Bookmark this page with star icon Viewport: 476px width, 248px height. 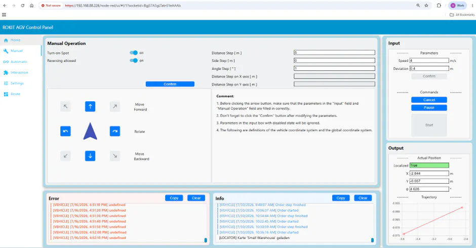(426, 6)
